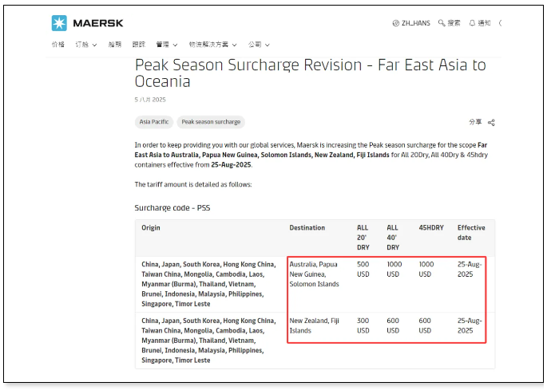Image resolution: width=551 pixels, height=390 pixels.
Task: Click the Maersk star logo icon
Action: 59,23
